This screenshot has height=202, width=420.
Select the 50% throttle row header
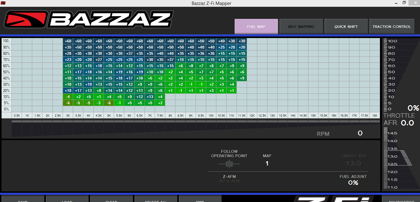7,72
